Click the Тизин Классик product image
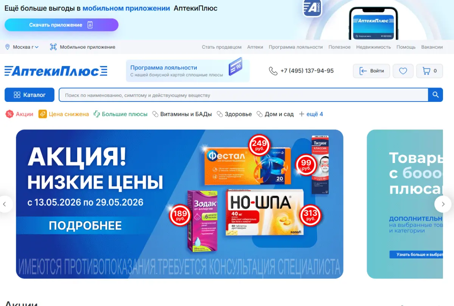Image resolution: width=454 pixels, height=306 pixels. [320, 165]
